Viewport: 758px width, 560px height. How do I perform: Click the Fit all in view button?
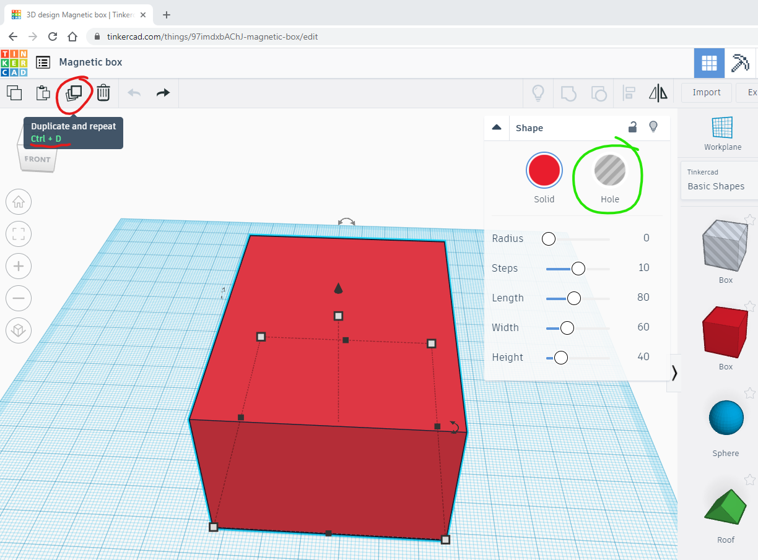[19, 234]
